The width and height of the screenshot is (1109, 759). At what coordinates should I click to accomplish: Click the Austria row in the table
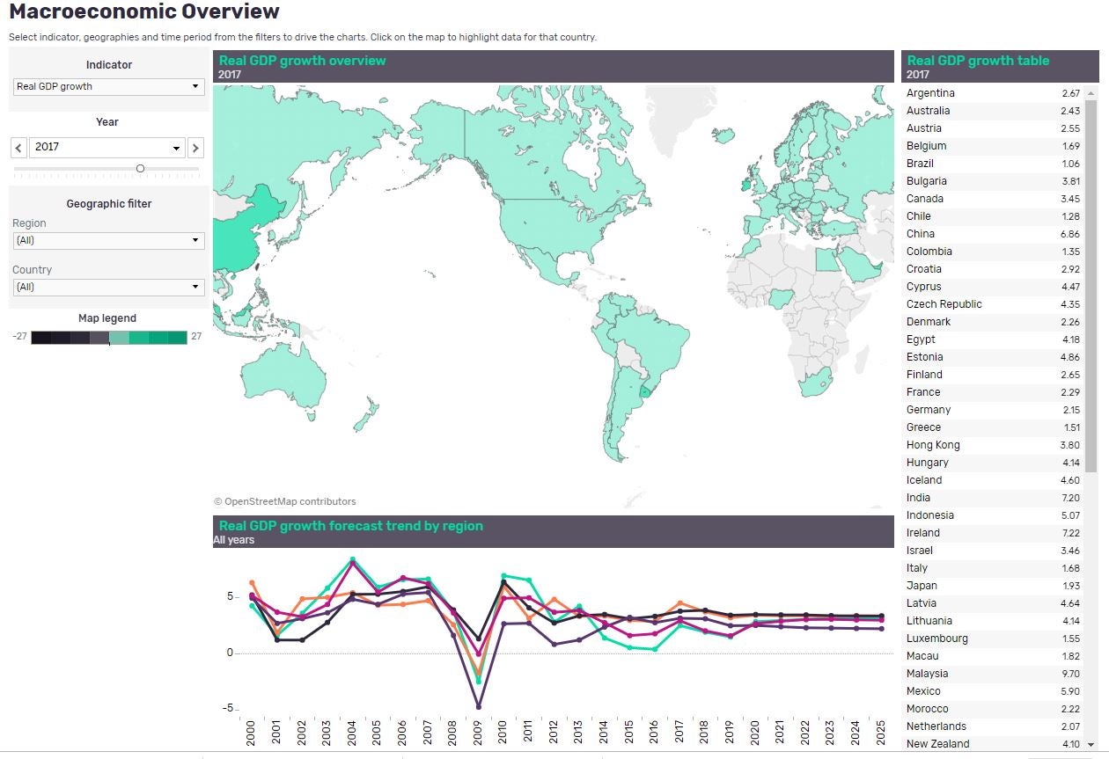[x=993, y=128]
